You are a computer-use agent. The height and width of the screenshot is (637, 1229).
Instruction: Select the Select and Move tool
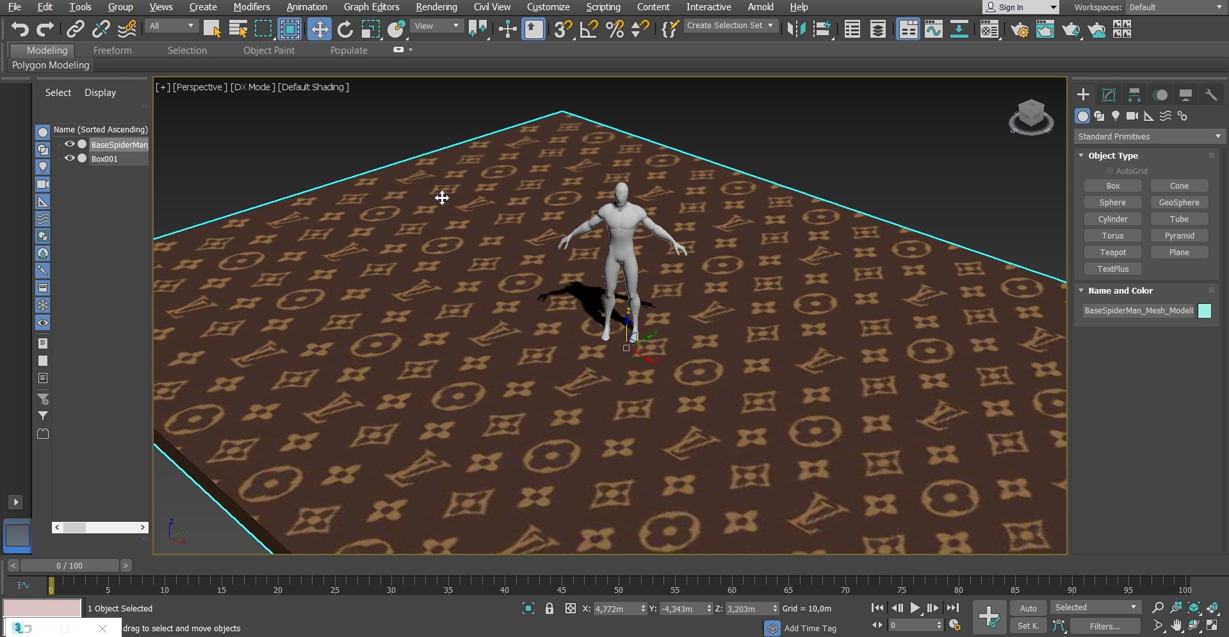319,29
